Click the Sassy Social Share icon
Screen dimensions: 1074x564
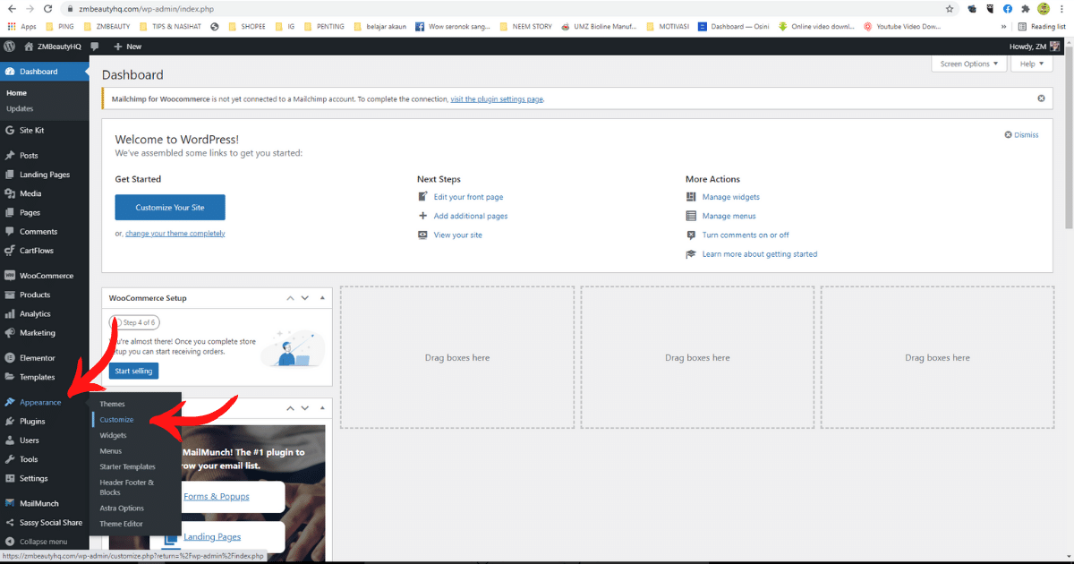pyautogui.click(x=10, y=523)
